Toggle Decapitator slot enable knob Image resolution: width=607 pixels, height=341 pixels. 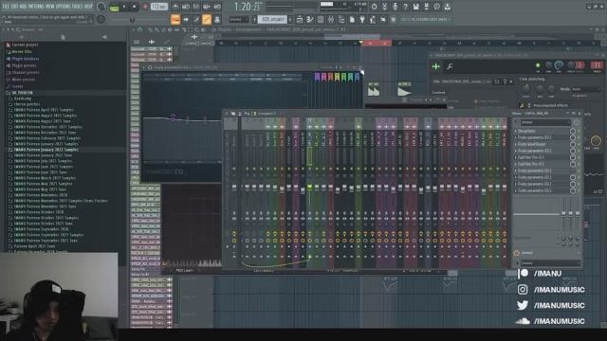(573, 131)
